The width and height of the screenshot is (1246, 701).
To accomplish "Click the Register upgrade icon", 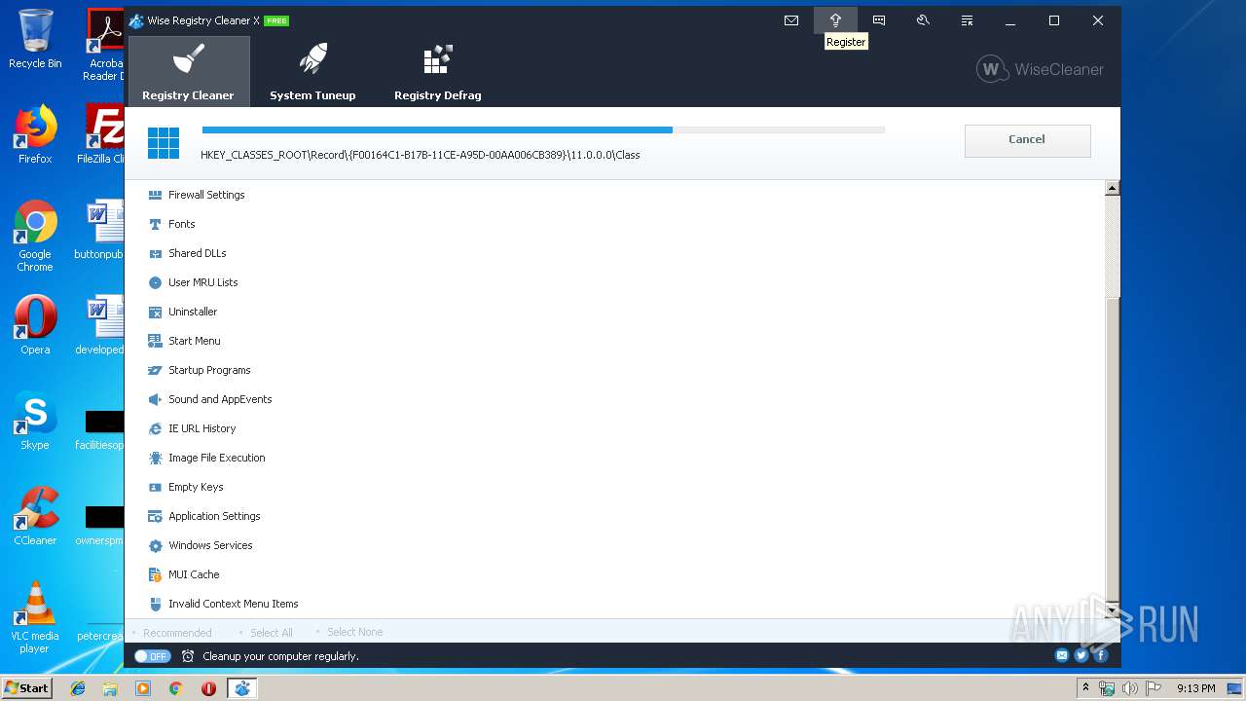I will click(835, 20).
